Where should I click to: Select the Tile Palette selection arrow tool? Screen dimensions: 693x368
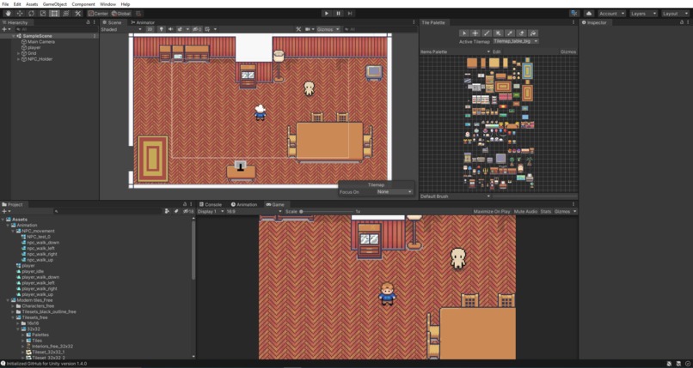pos(463,33)
